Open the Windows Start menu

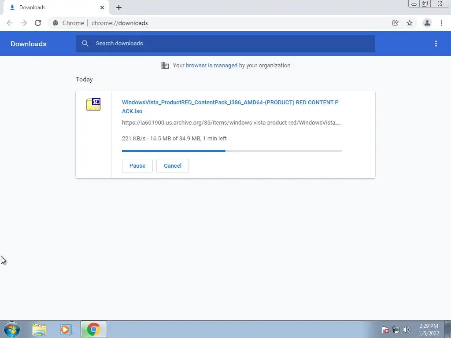12,329
